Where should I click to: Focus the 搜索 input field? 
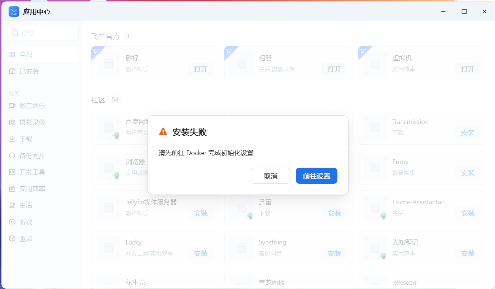tap(42, 33)
